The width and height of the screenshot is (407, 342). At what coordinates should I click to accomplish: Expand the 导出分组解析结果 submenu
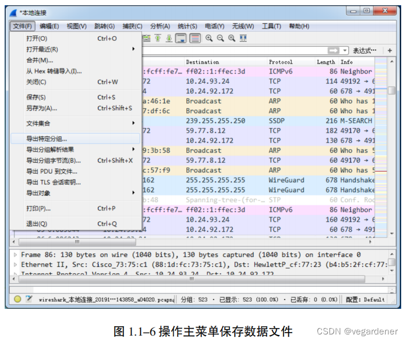tap(76, 150)
